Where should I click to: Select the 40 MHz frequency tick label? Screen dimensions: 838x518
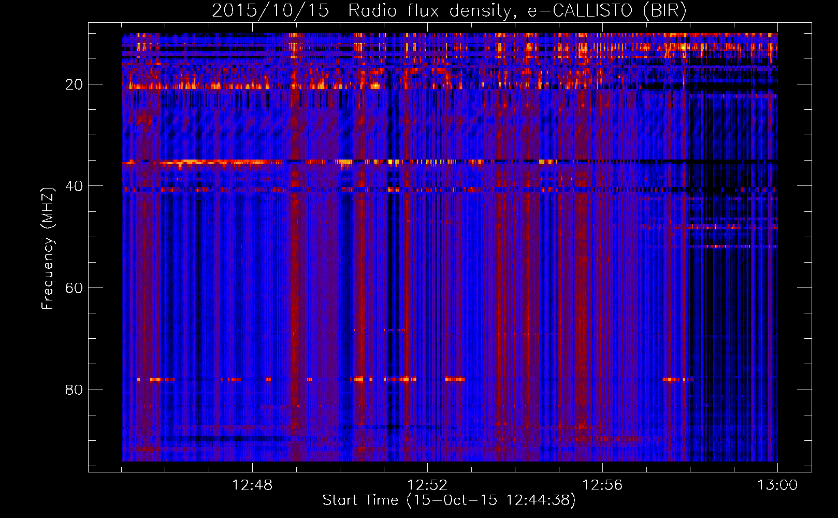(x=74, y=186)
